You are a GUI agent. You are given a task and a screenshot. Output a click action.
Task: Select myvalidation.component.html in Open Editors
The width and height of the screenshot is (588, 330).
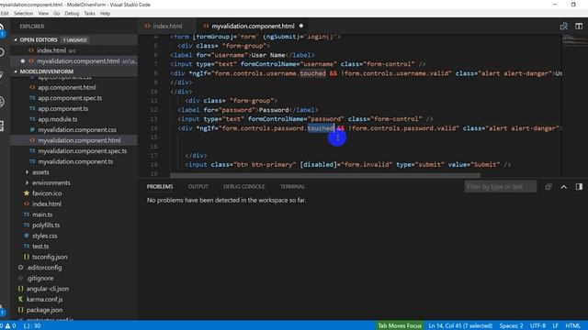coord(78,61)
